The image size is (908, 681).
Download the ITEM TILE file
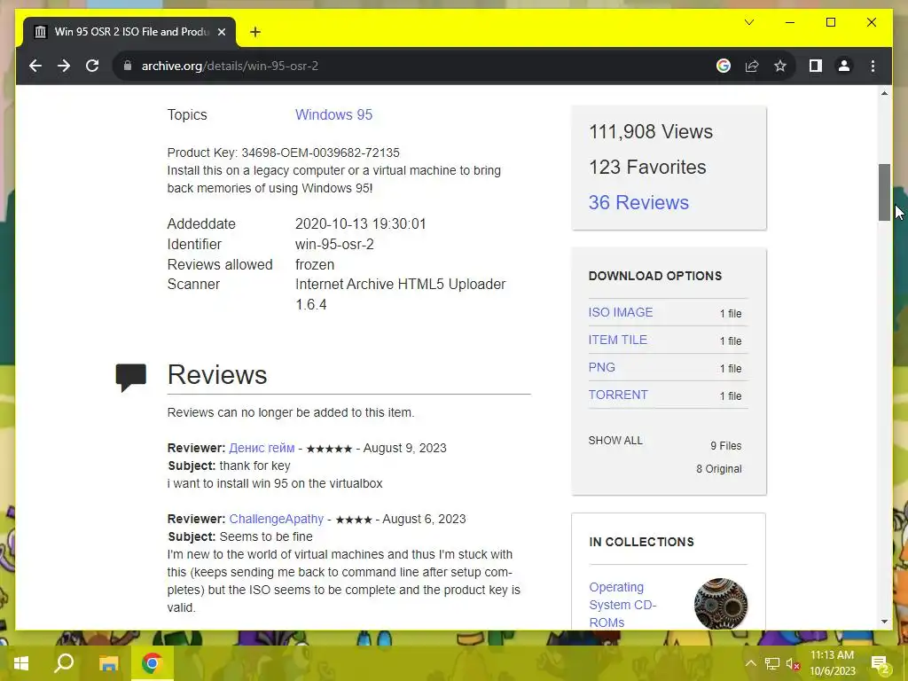tap(617, 340)
